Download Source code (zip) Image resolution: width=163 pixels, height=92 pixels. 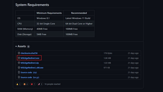click(29, 73)
